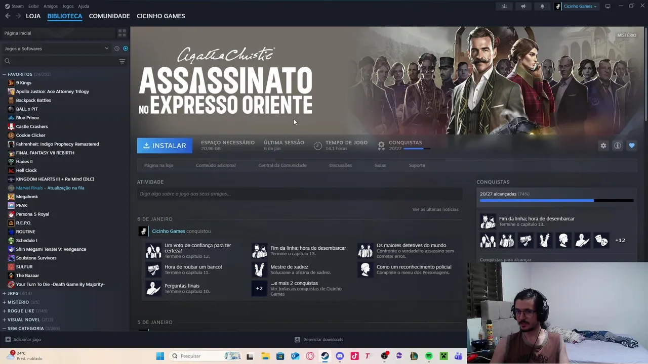Click the activity comment input field
The width and height of the screenshot is (648, 364).
(x=299, y=194)
